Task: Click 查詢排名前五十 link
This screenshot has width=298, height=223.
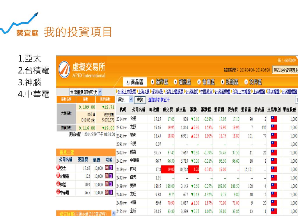Action: (159, 100)
